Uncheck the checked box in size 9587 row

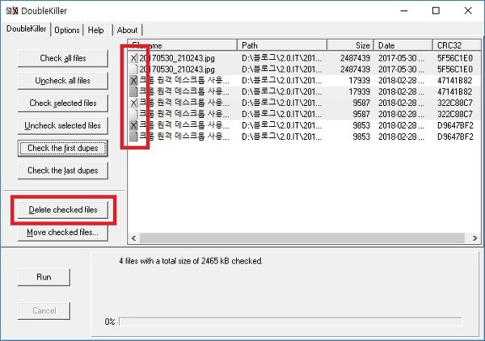click(x=133, y=103)
